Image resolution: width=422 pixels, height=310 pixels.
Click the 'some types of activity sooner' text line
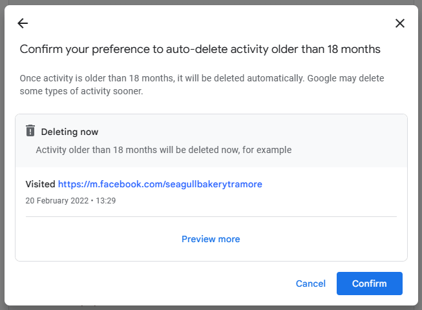click(81, 92)
